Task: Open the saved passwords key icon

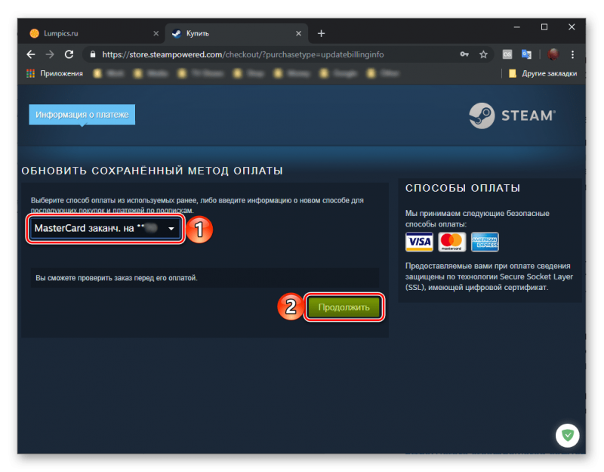Action: click(x=464, y=54)
